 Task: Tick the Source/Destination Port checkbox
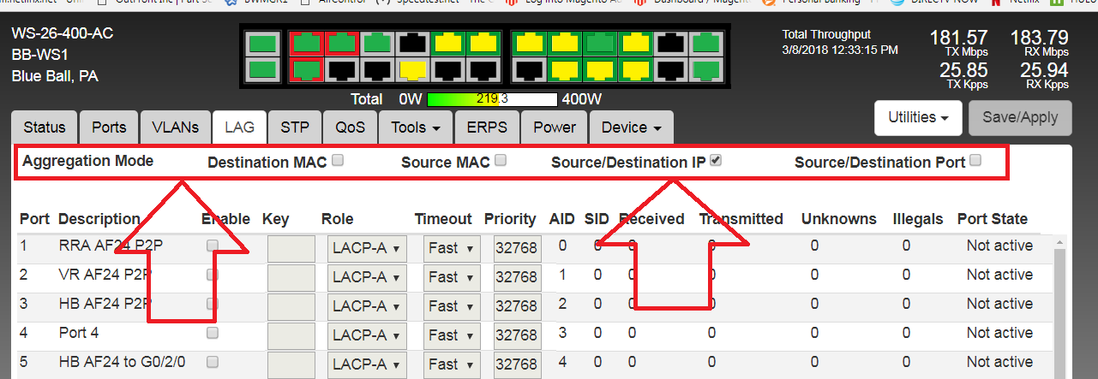(975, 160)
